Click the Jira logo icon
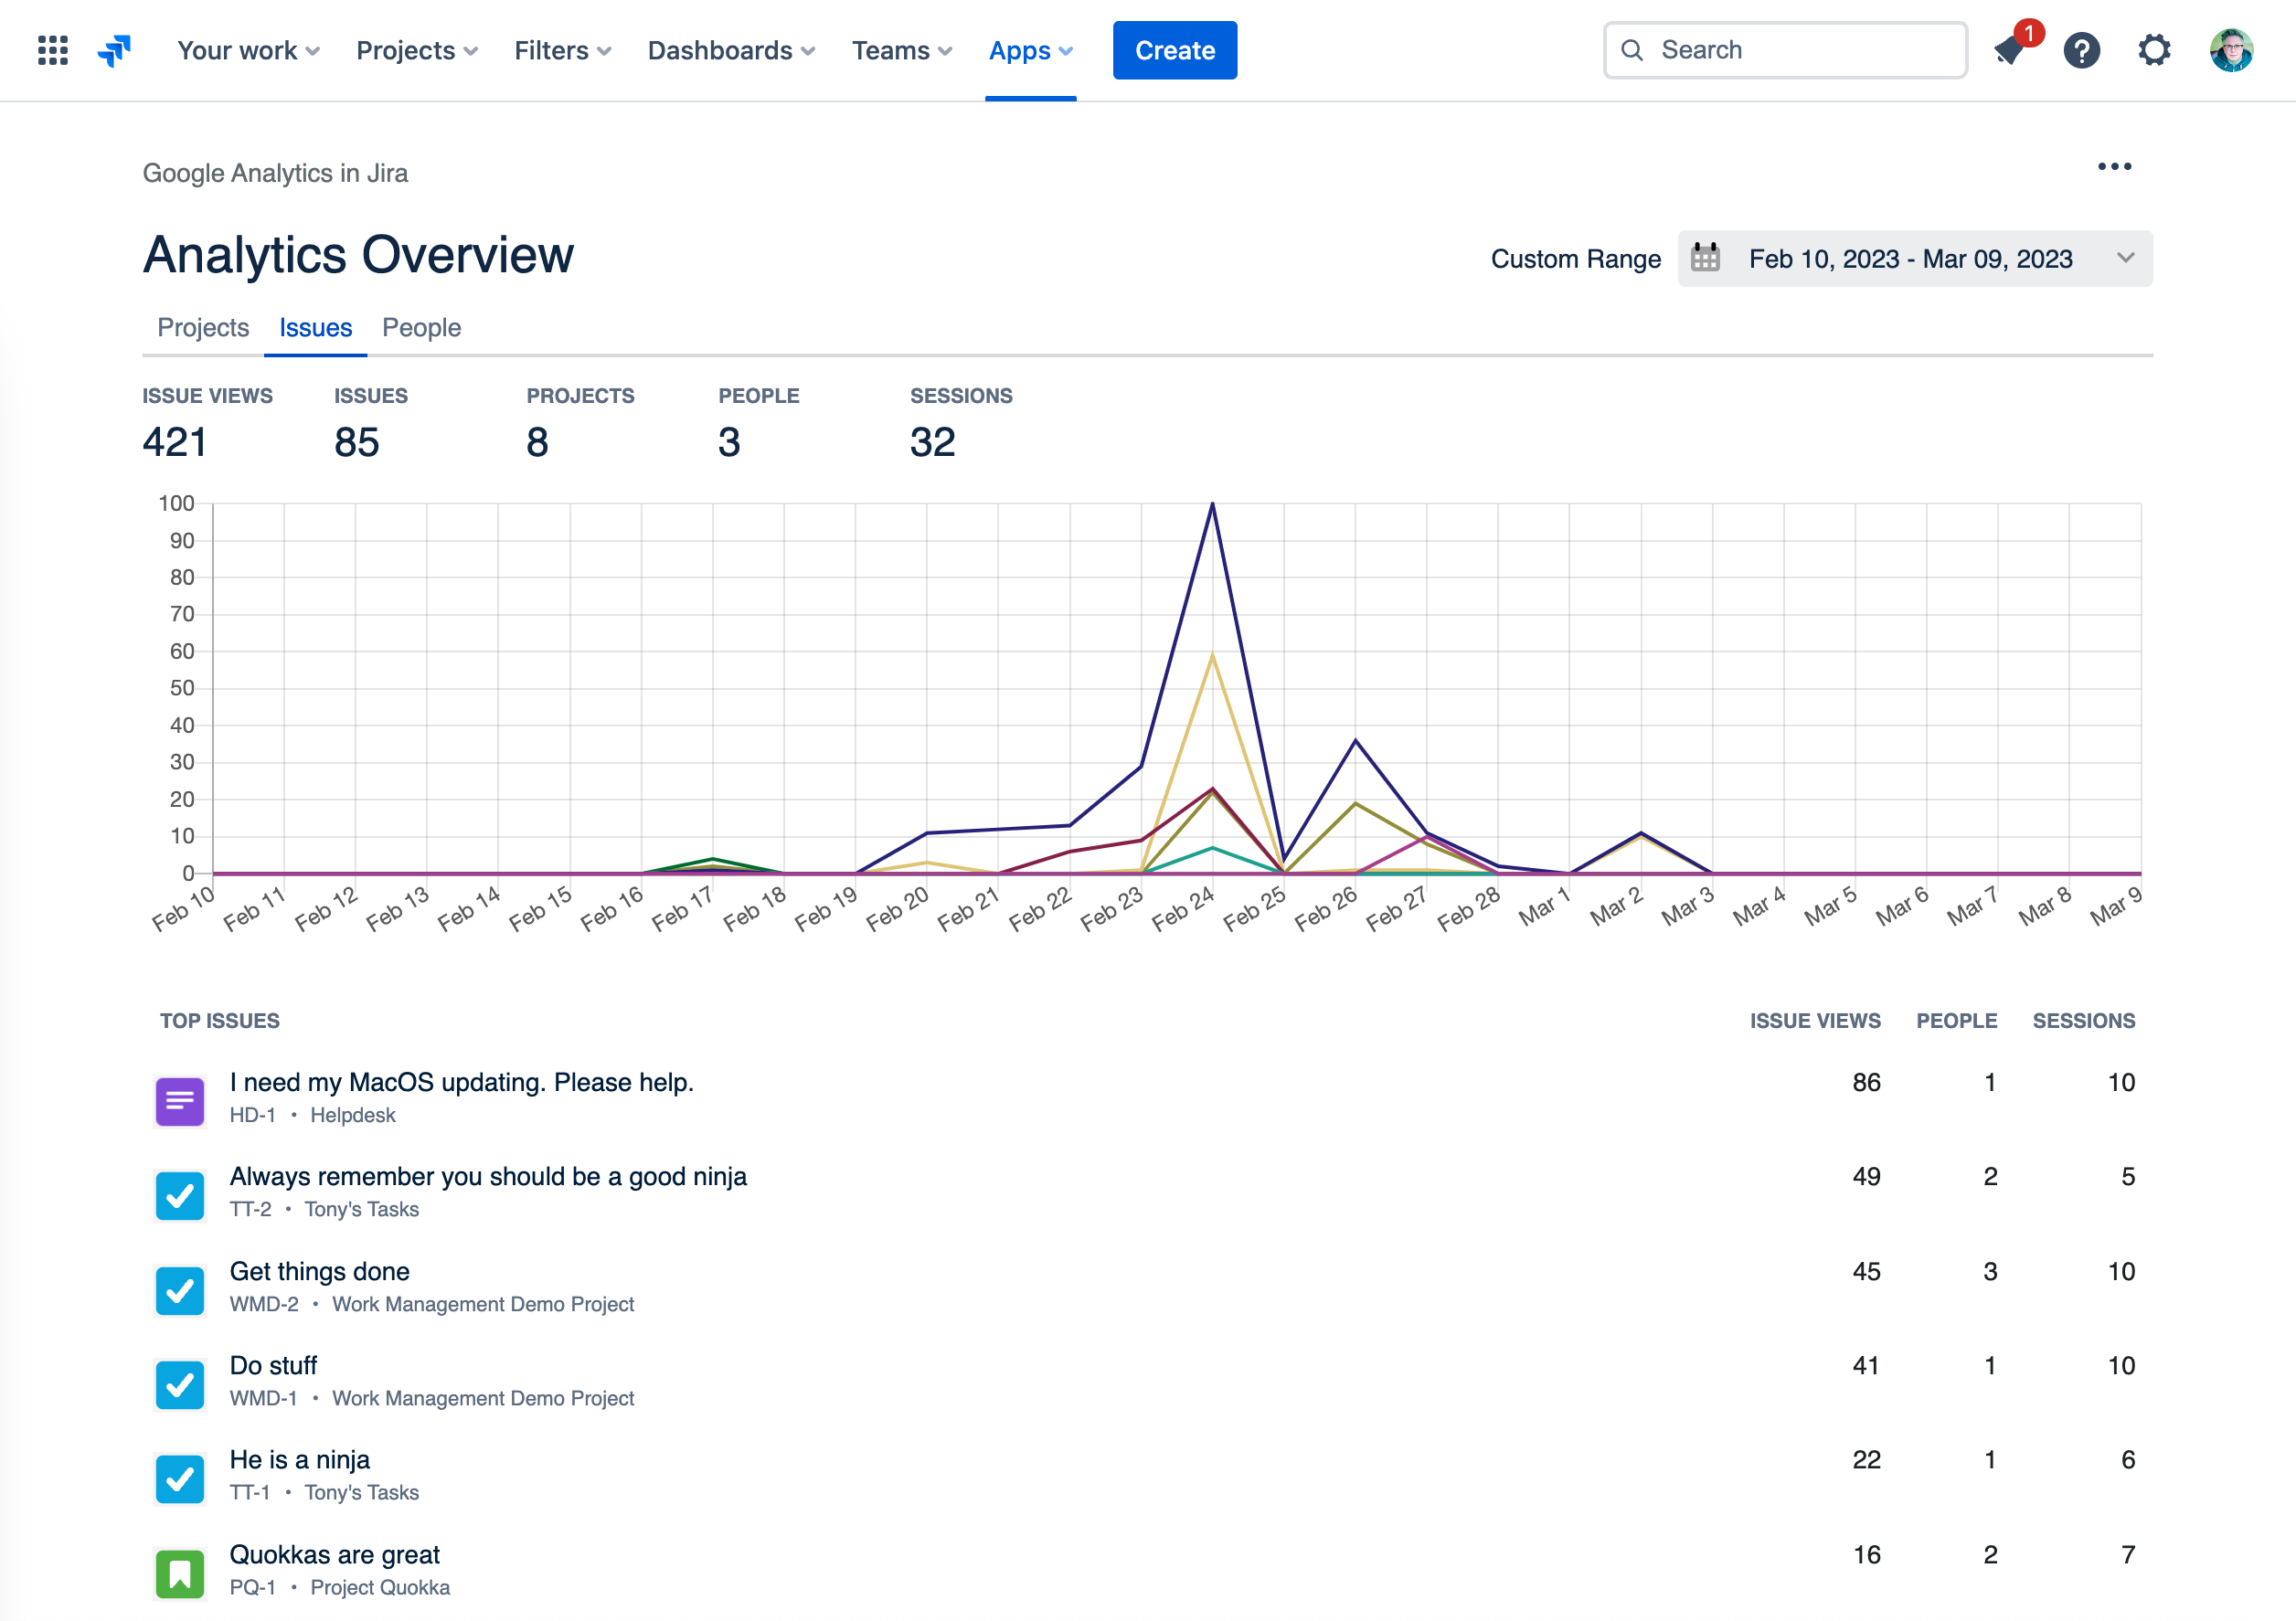 pyautogui.click(x=114, y=50)
